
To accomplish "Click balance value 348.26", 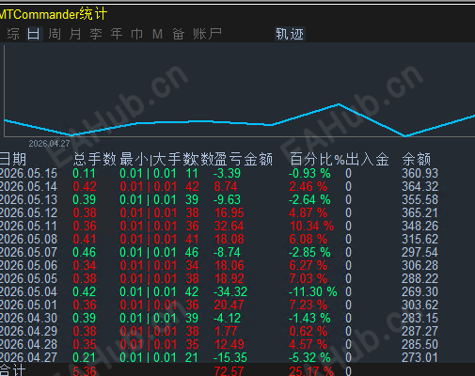I will pos(420,226).
